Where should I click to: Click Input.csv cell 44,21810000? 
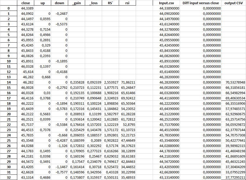click(166, 156)
